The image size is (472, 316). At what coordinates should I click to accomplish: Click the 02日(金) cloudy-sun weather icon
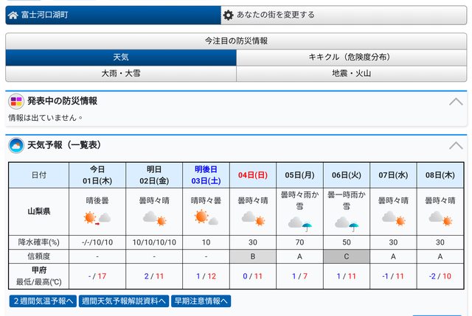point(154,218)
